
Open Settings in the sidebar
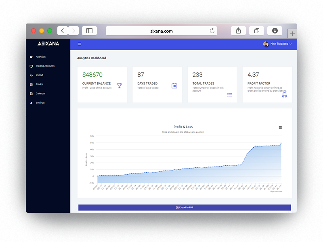(40, 103)
